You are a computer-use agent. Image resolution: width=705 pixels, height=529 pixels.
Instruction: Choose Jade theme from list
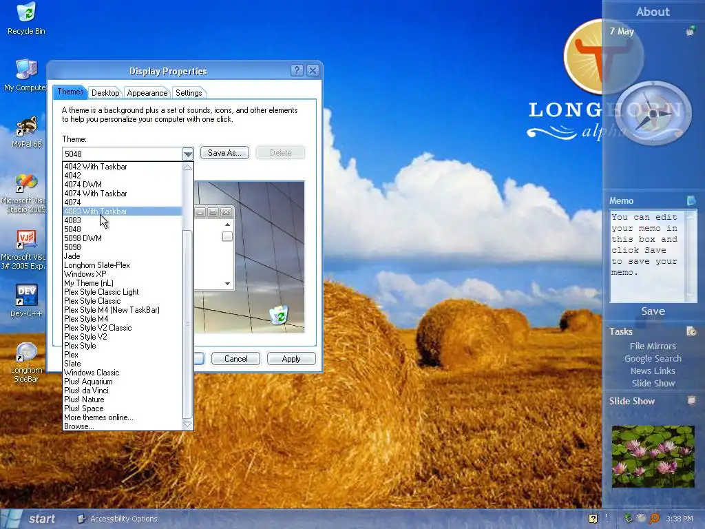click(x=123, y=256)
